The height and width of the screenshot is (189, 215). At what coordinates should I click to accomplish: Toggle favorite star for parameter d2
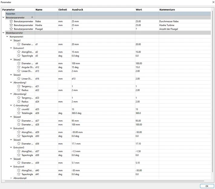(19, 52)
